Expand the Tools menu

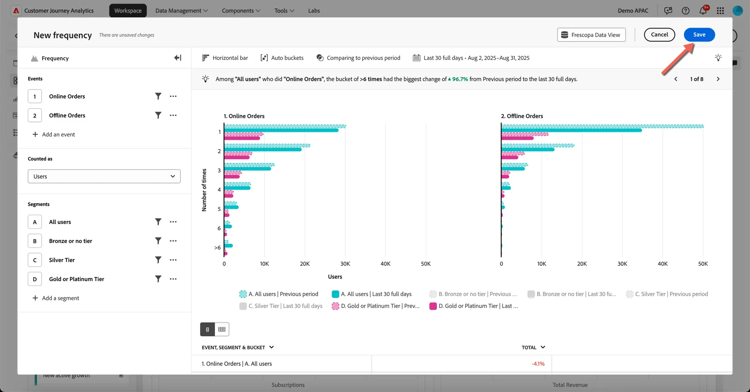284,10
